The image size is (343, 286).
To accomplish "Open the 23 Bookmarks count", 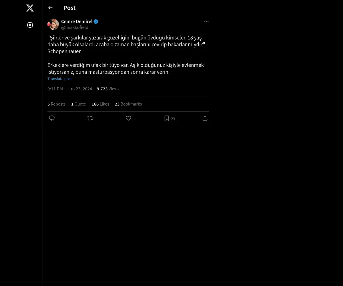I will point(128,104).
